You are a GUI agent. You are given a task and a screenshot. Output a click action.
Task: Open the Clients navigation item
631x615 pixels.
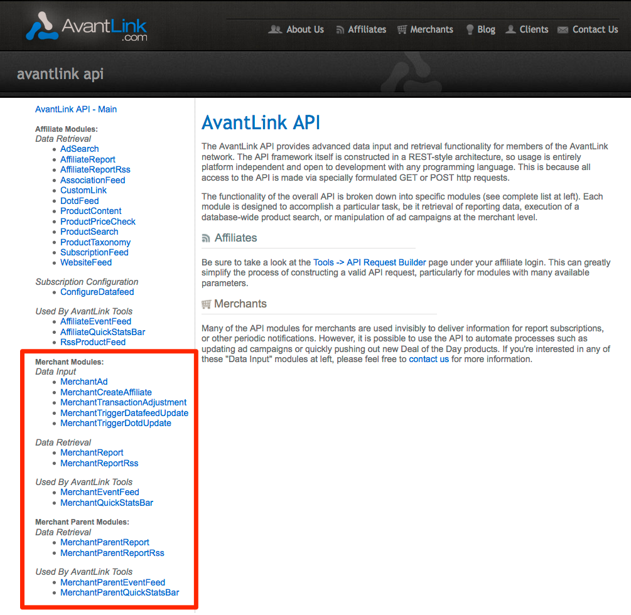point(534,29)
